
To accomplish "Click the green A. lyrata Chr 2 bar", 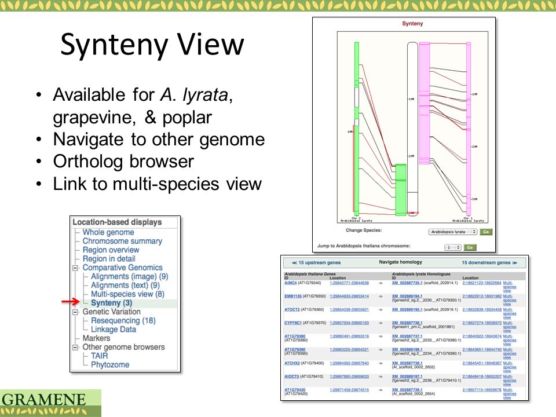I will (x=357, y=127).
